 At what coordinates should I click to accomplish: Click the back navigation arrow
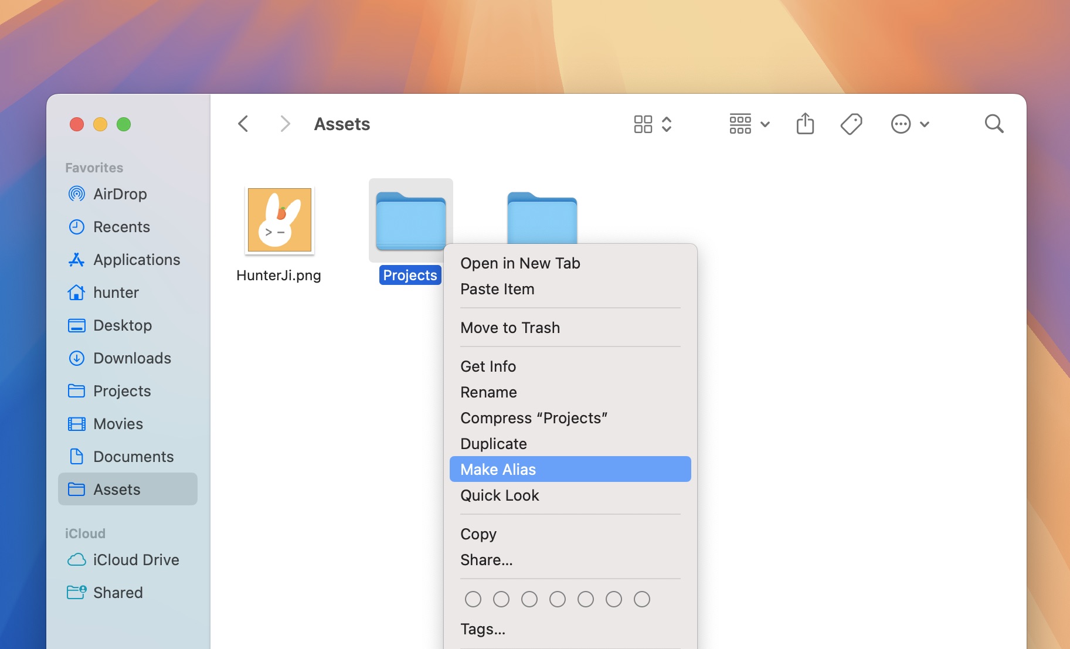tap(243, 123)
